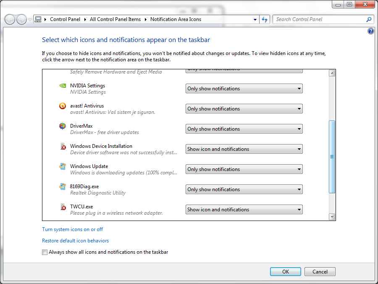Click the address bar refresh button
This screenshot has width=378, height=284.
265,19
